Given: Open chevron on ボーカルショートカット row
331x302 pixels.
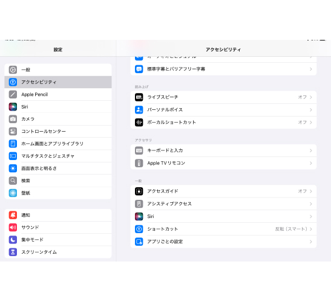Looking at the screenshot, I should [311, 122].
